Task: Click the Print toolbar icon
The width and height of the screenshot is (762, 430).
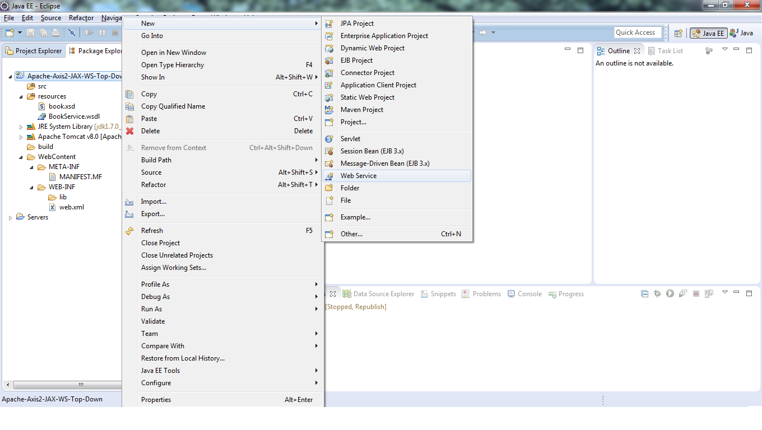Action: tap(55, 33)
